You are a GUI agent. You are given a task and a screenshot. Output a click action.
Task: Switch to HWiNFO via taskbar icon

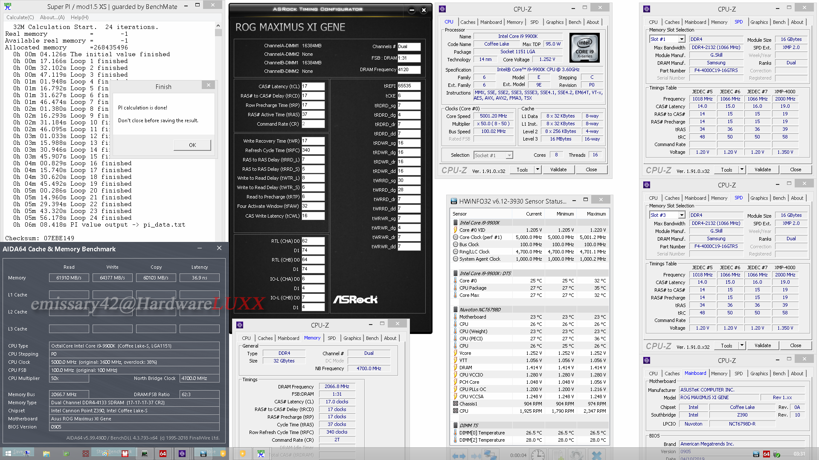pyautogui.click(x=203, y=454)
